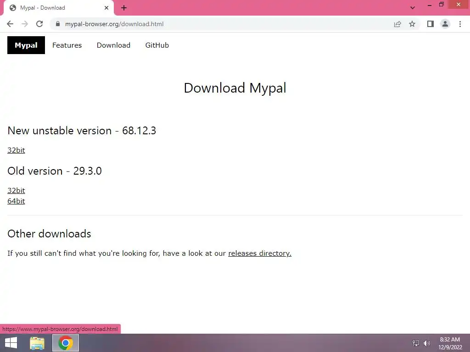This screenshot has height=352, width=470.
Task: Open the Chrome profile menu
Action: (x=445, y=24)
